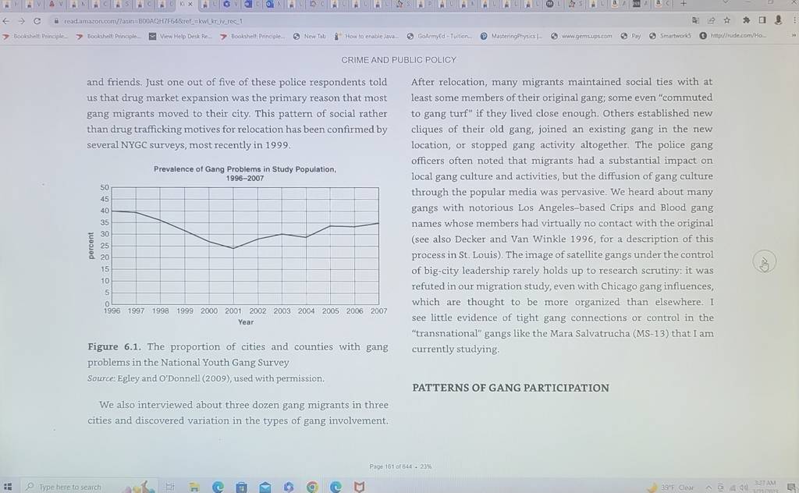Open a new browser tab with plus
This screenshot has height=493, width=799.
tap(684, 4)
